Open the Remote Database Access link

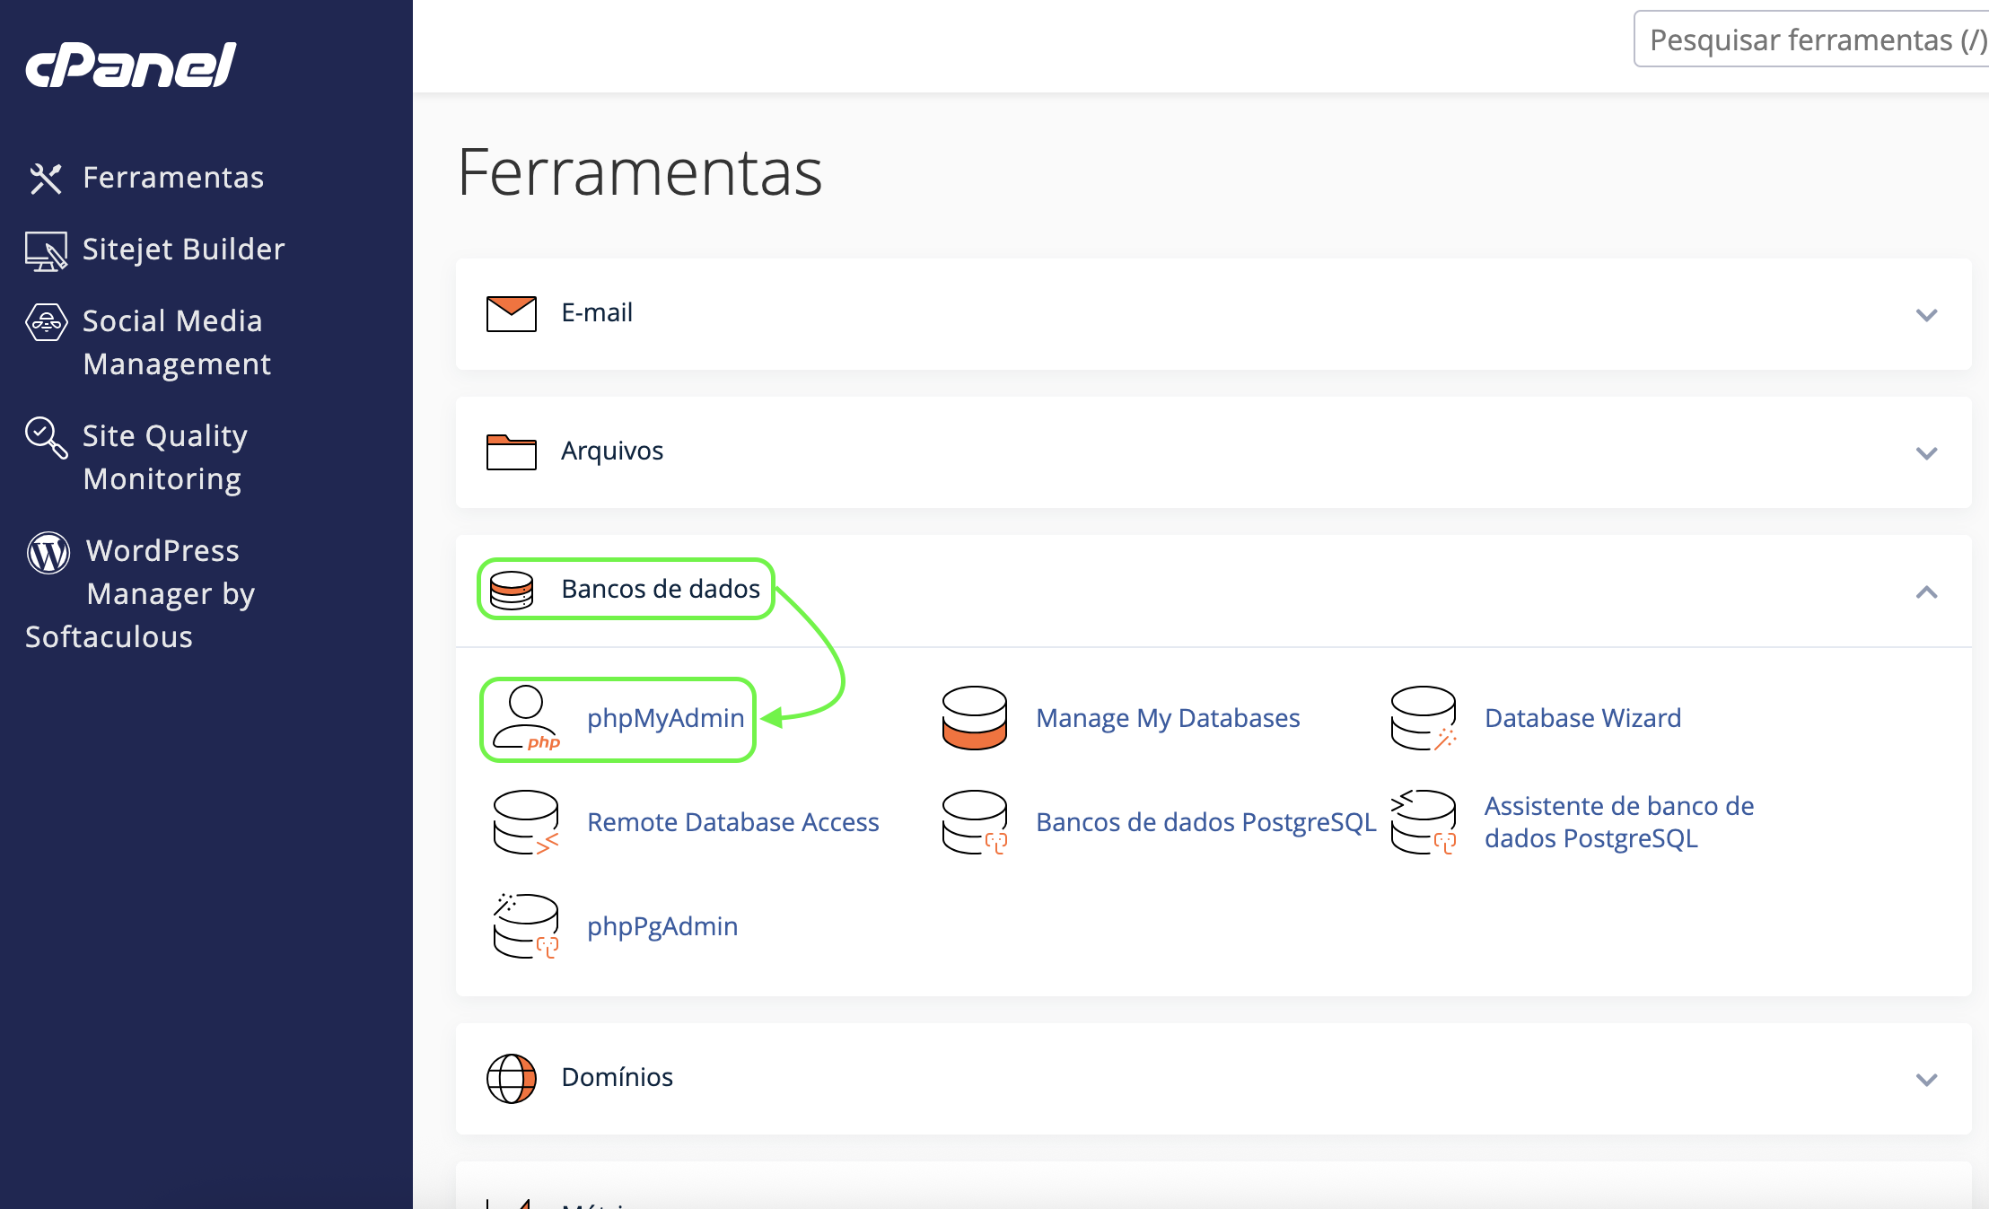(733, 822)
